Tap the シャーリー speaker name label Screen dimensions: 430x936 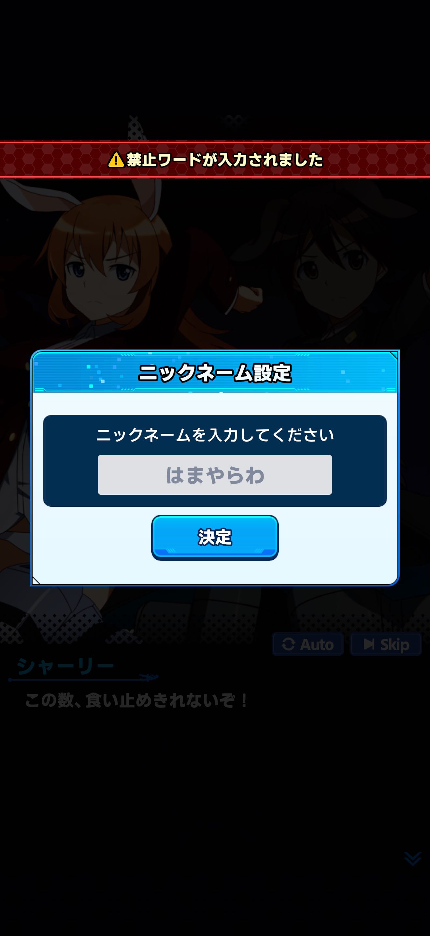(65, 666)
